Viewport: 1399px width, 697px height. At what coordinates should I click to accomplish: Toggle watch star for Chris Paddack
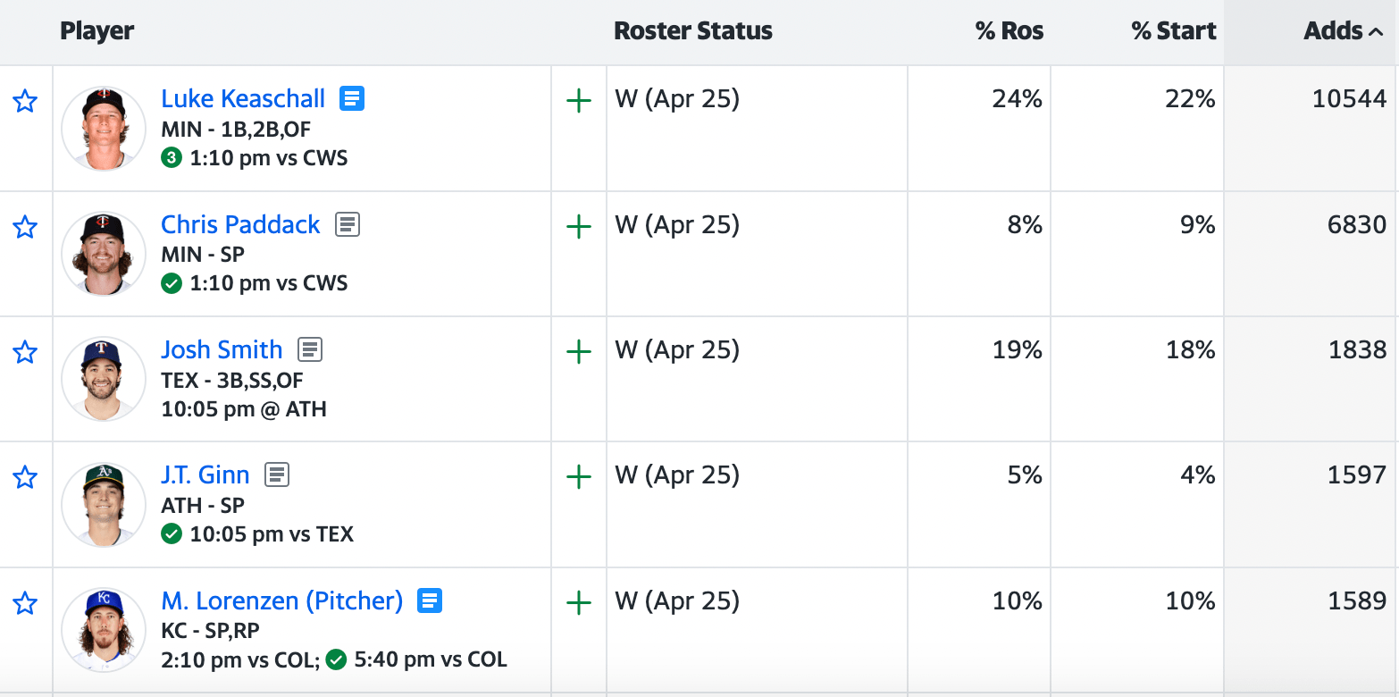[x=25, y=227]
